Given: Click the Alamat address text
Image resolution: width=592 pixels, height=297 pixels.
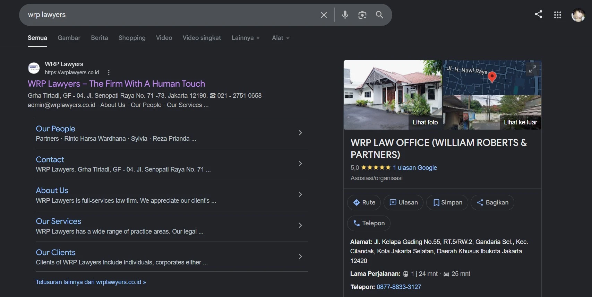Looking at the screenshot, I should tap(439, 251).
